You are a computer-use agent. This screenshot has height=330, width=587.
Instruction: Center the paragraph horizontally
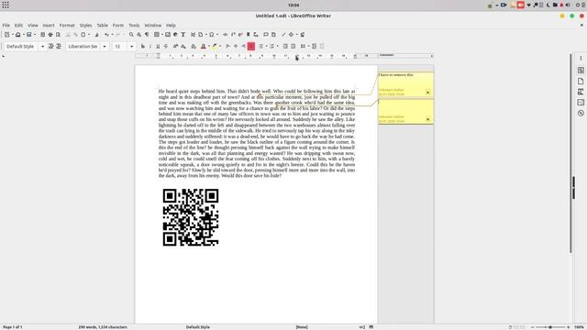click(236, 47)
